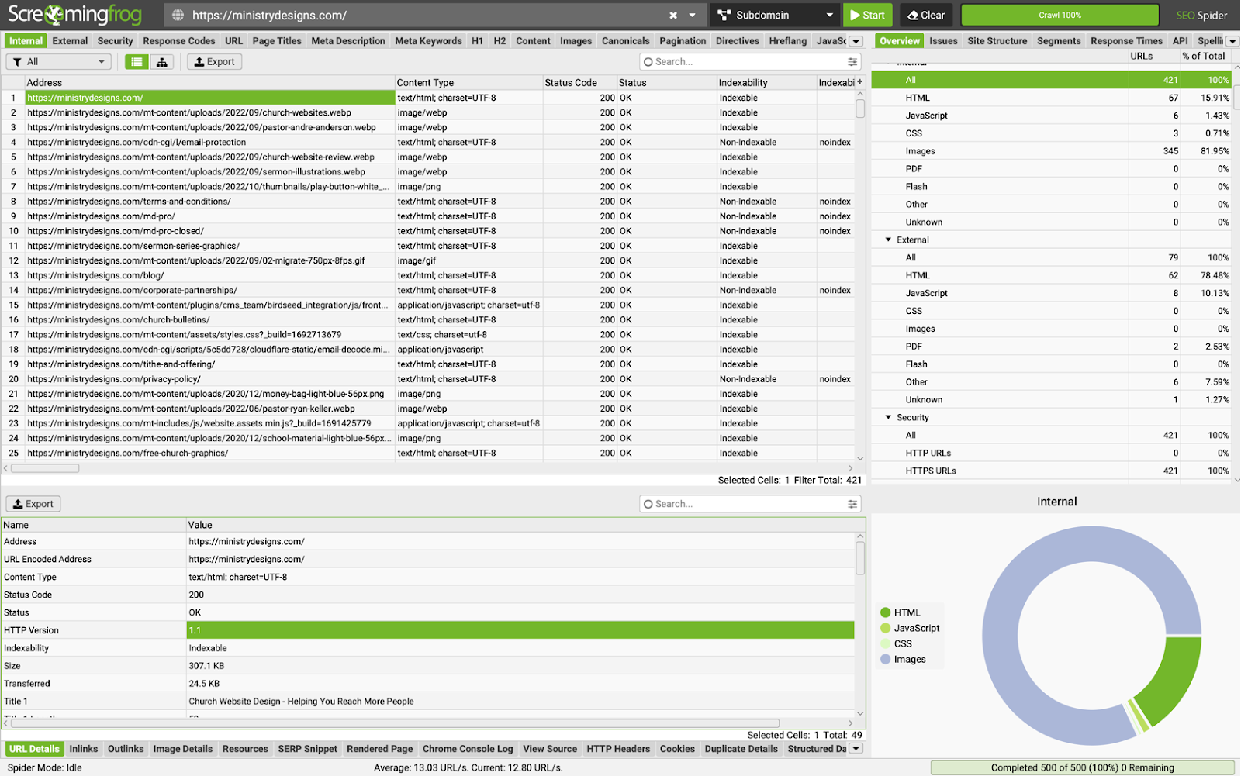Open the HTTP Headers tab
Image resolution: width=1241 pixels, height=776 pixels.
tap(618, 749)
